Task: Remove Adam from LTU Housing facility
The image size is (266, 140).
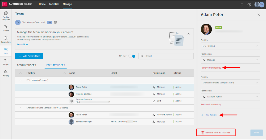Action: (x=211, y=68)
